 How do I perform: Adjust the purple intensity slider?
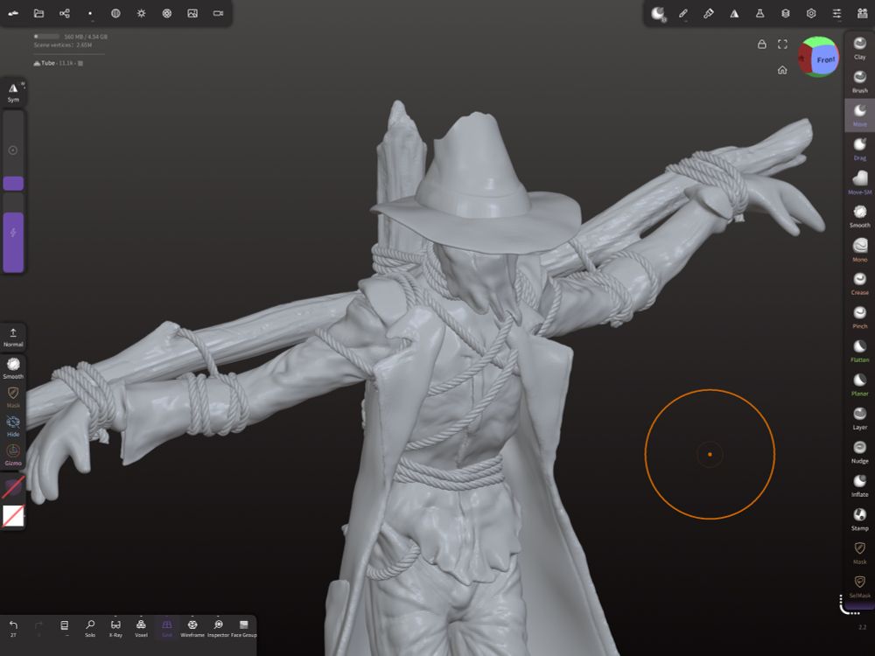pyautogui.click(x=13, y=234)
